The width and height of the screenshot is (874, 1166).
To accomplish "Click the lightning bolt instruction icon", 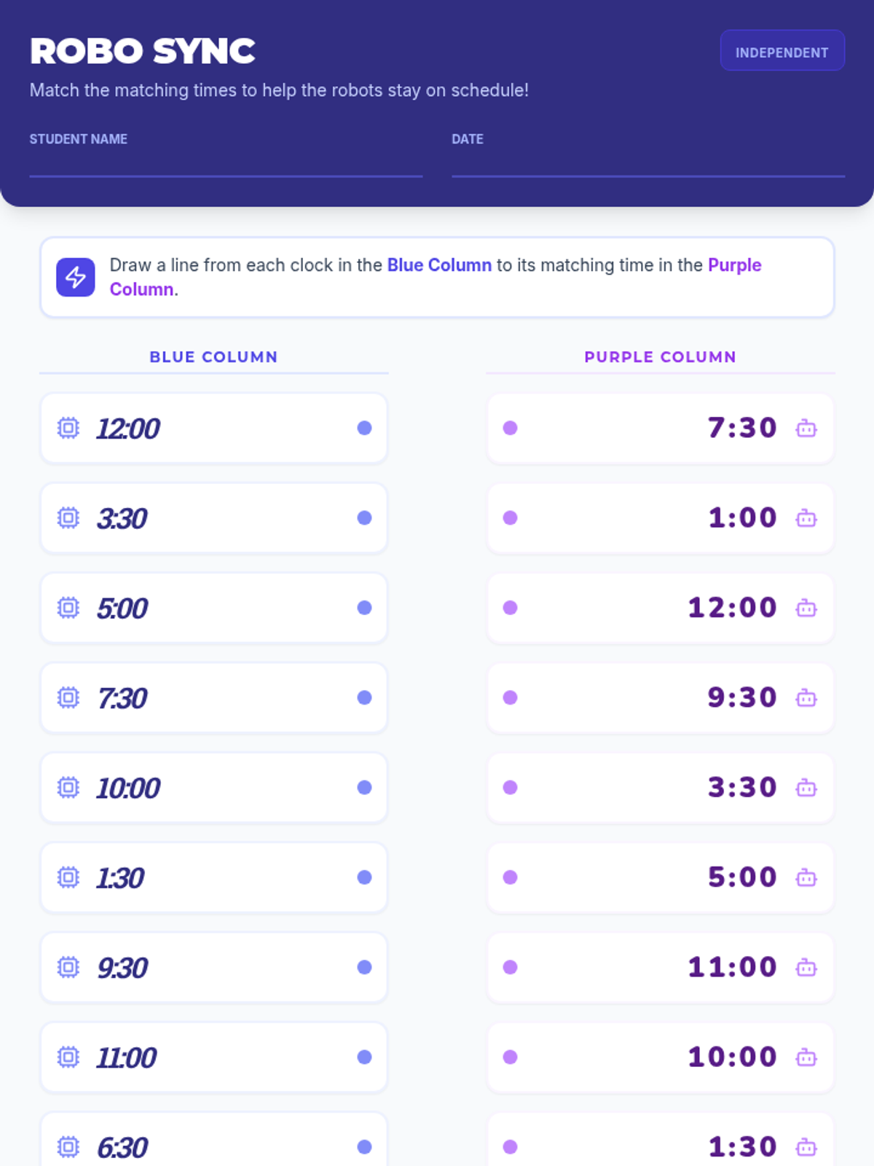I will pyautogui.click(x=76, y=277).
